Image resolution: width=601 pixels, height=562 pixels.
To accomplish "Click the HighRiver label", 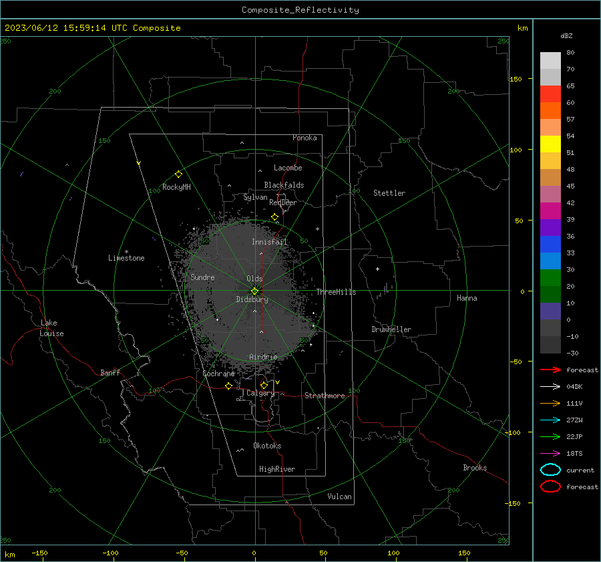I will pos(277,469).
